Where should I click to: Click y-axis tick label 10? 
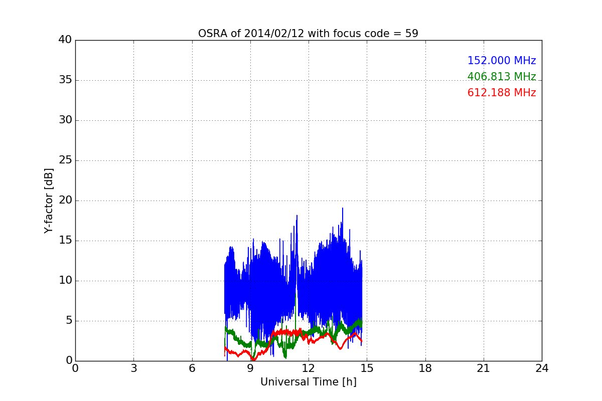pyautogui.click(x=65, y=281)
